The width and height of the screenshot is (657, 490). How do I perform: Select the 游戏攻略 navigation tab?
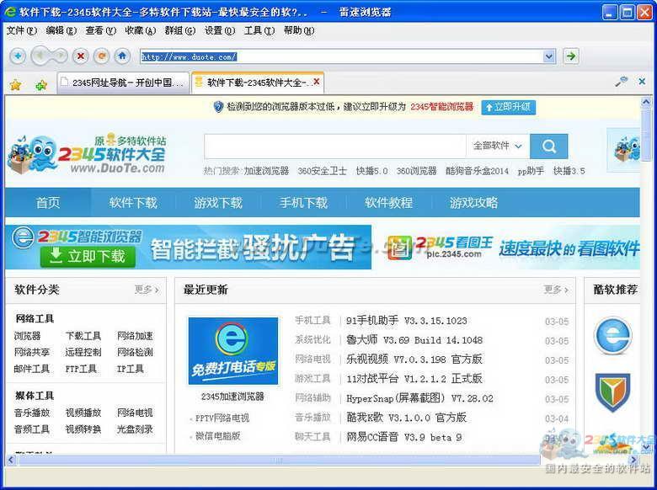(x=473, y=203)
